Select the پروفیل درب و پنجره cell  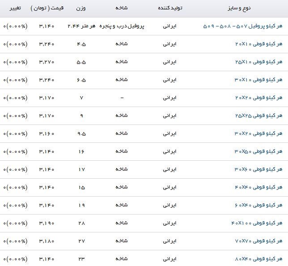(x=122, y=26)
